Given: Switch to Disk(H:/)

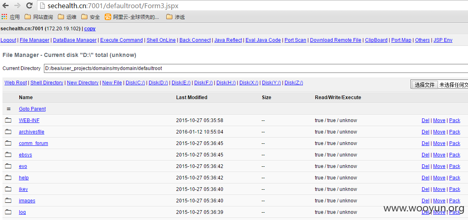Looking at the screenshot, I should [226, 82].
